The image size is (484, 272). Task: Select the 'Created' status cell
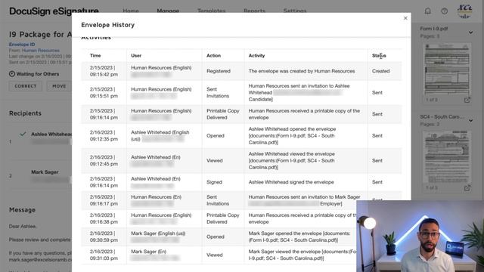[380, 71]
